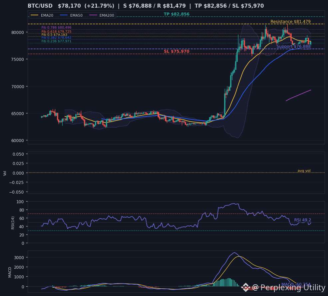Screen dimensions: 328x296
Task: Click the 60000 price axis tick
Action: coord(18,141)
